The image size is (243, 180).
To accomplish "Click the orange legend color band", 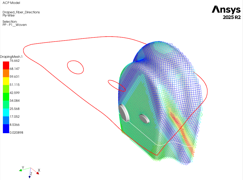I will (6, 73).
